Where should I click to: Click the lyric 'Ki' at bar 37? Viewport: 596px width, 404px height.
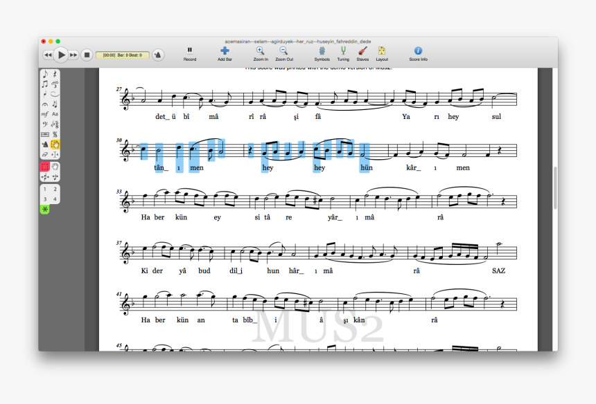click(144, 270)
